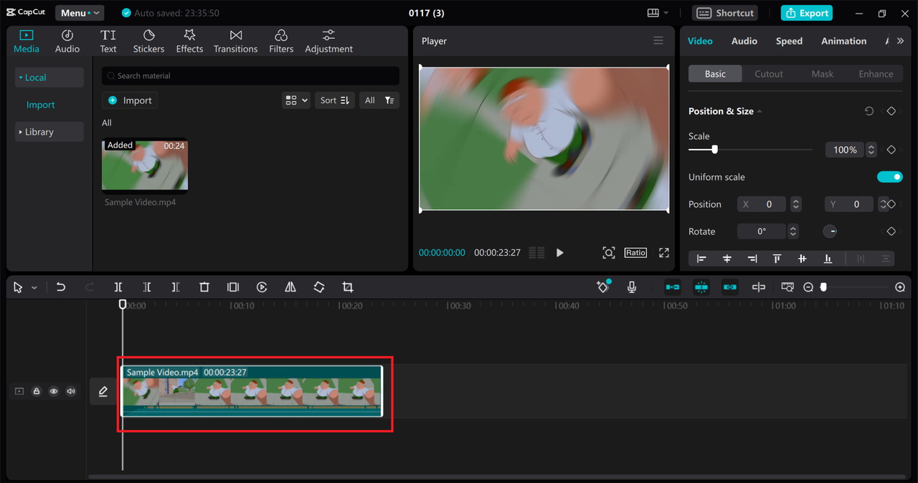
Task: Split the clip at playhead
Action: point(118,287)
